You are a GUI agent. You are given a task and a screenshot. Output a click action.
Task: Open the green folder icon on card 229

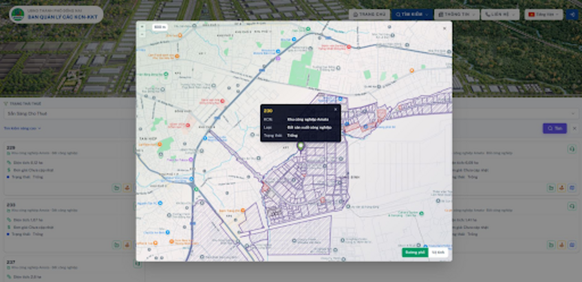pos(116,188)
